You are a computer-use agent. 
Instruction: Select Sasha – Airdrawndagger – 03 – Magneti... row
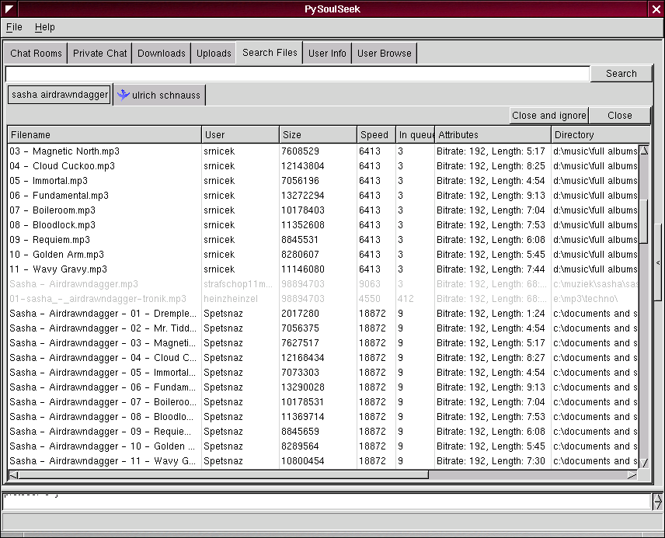(323, 343)
